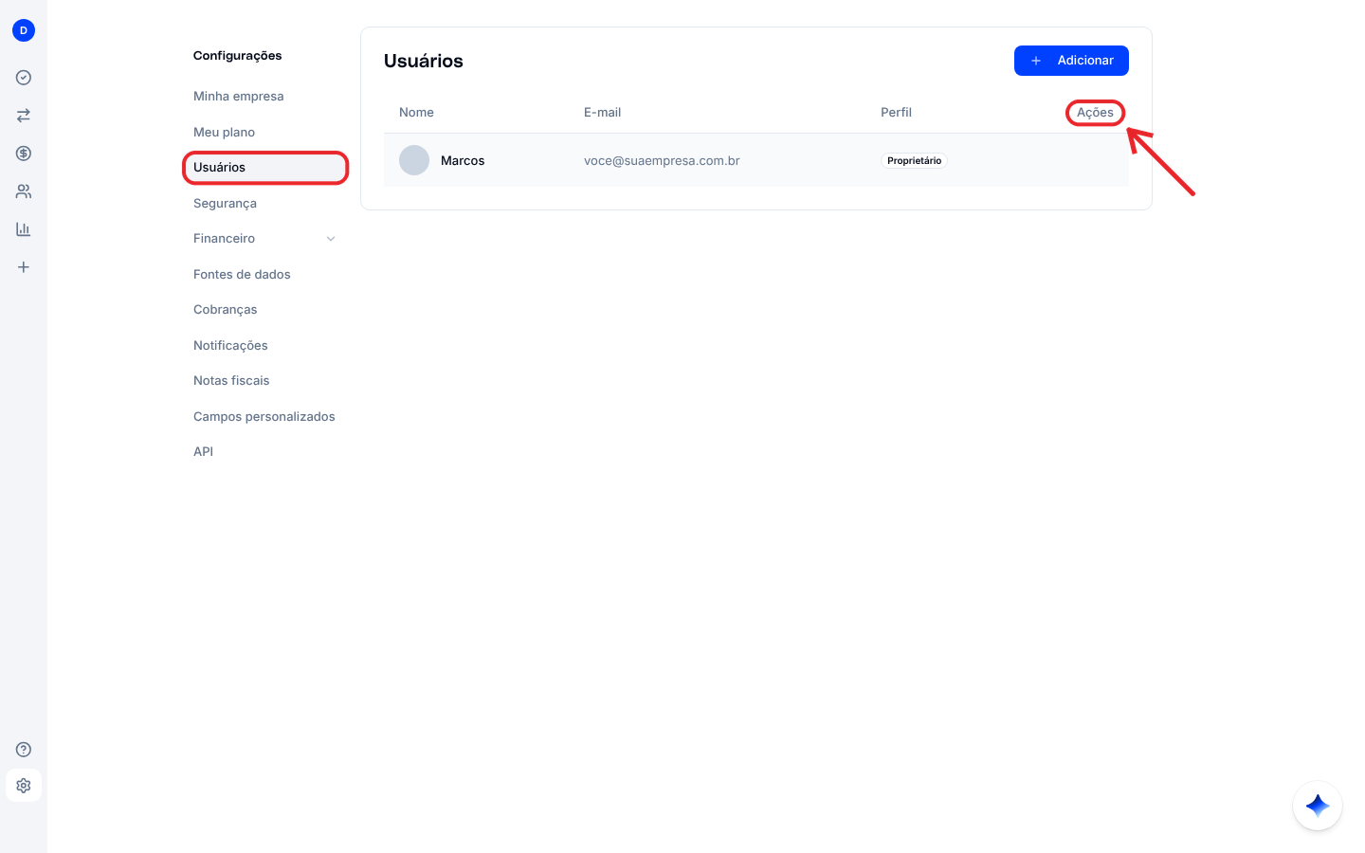Image resolution: width=1365 pixels, height=853 pixels.
Task: Open the help question mark icon
Action: pyautogui.click(x=24, y=750)
